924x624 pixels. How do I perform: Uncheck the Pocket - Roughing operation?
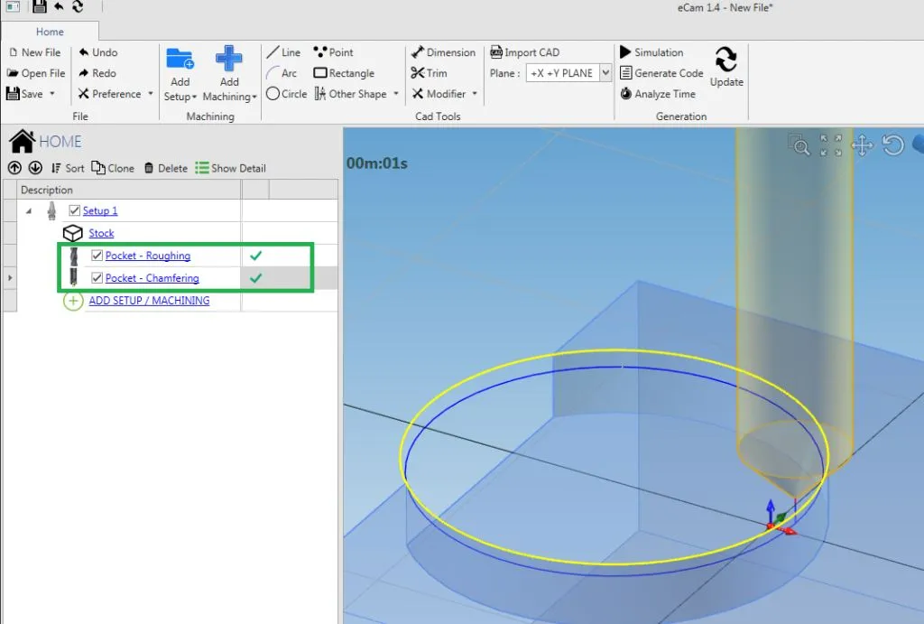[96, 256]
